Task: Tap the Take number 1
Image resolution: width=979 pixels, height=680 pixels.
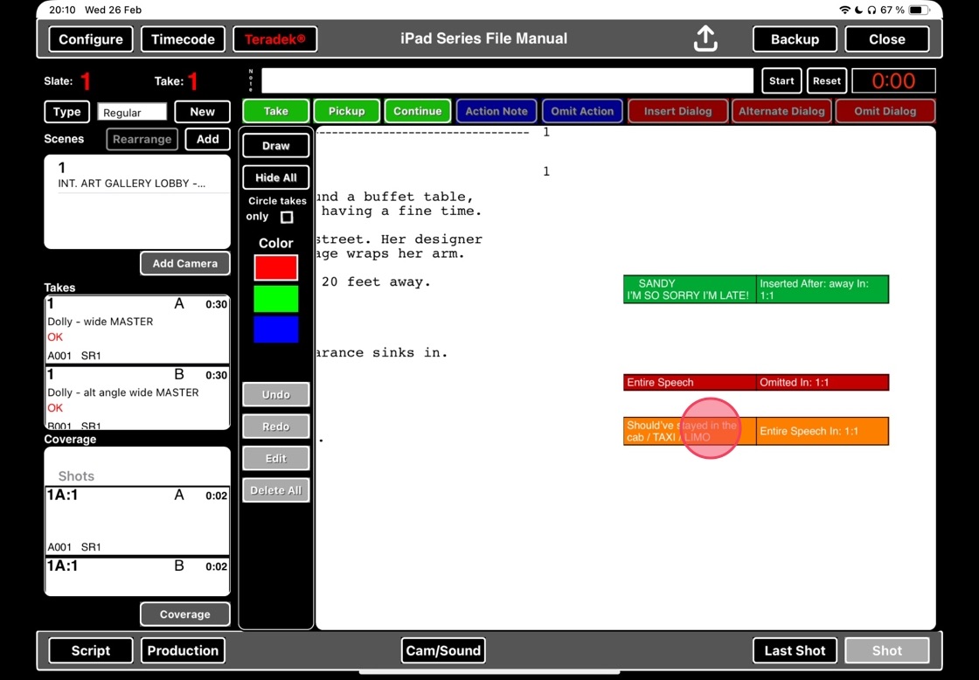Action: (x=193, y=80)
